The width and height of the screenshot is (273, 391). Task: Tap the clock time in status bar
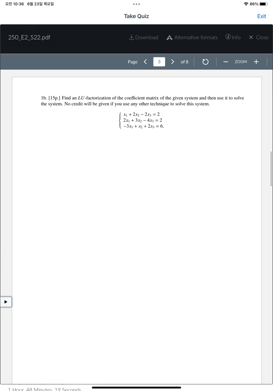coord(14,4)
